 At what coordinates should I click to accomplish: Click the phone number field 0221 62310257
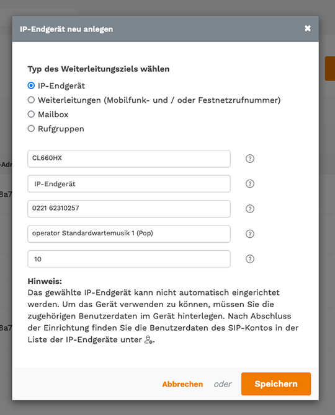click(x=129, y=209)
